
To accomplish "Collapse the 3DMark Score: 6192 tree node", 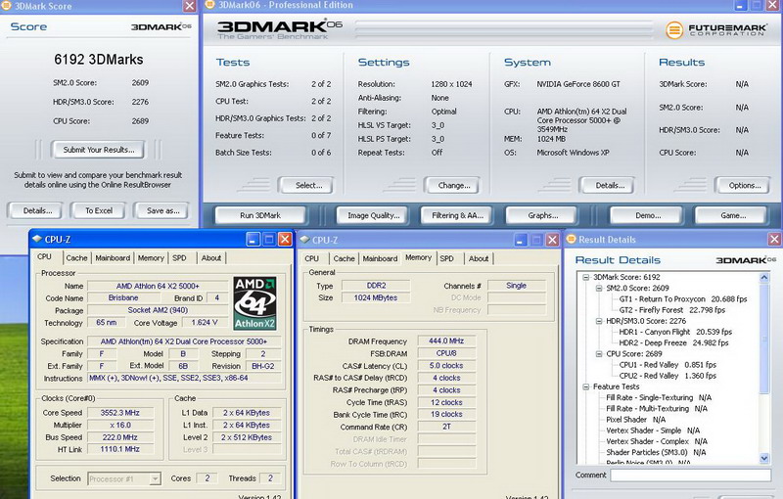I will [585, 277].
